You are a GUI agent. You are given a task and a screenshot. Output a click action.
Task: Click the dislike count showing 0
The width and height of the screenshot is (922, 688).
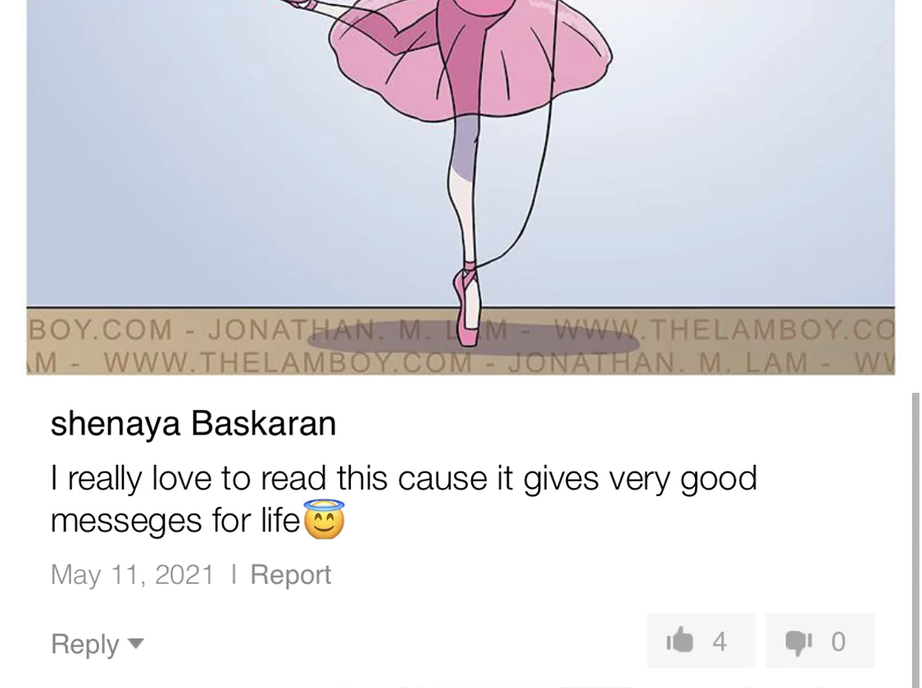838,641
